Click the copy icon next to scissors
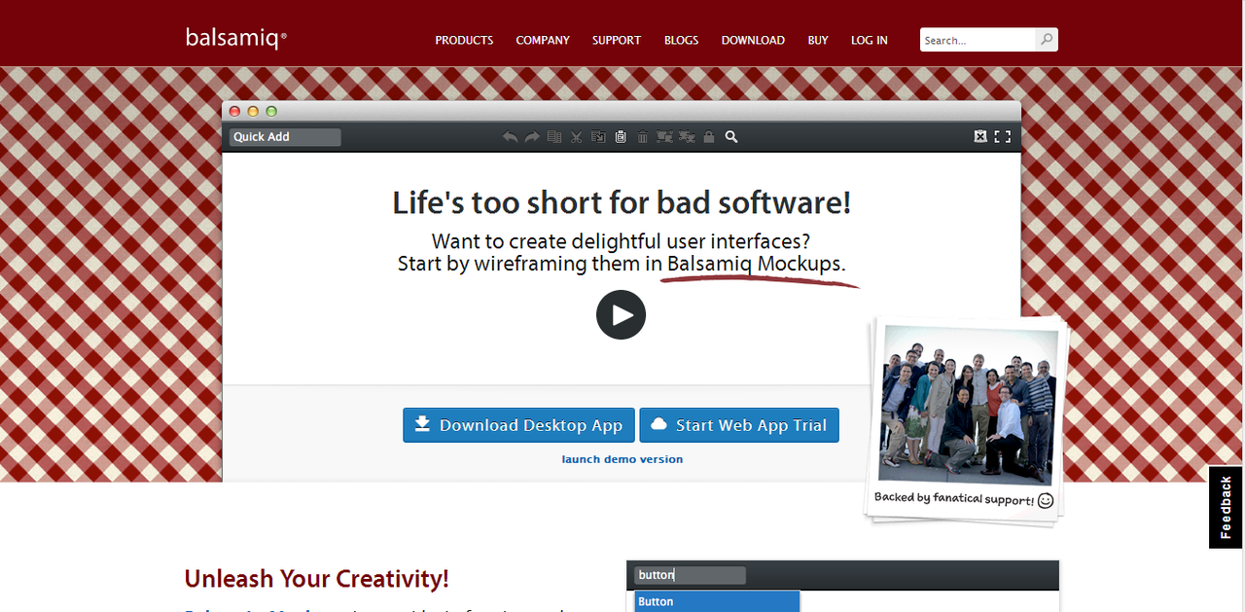 [598, 137]
